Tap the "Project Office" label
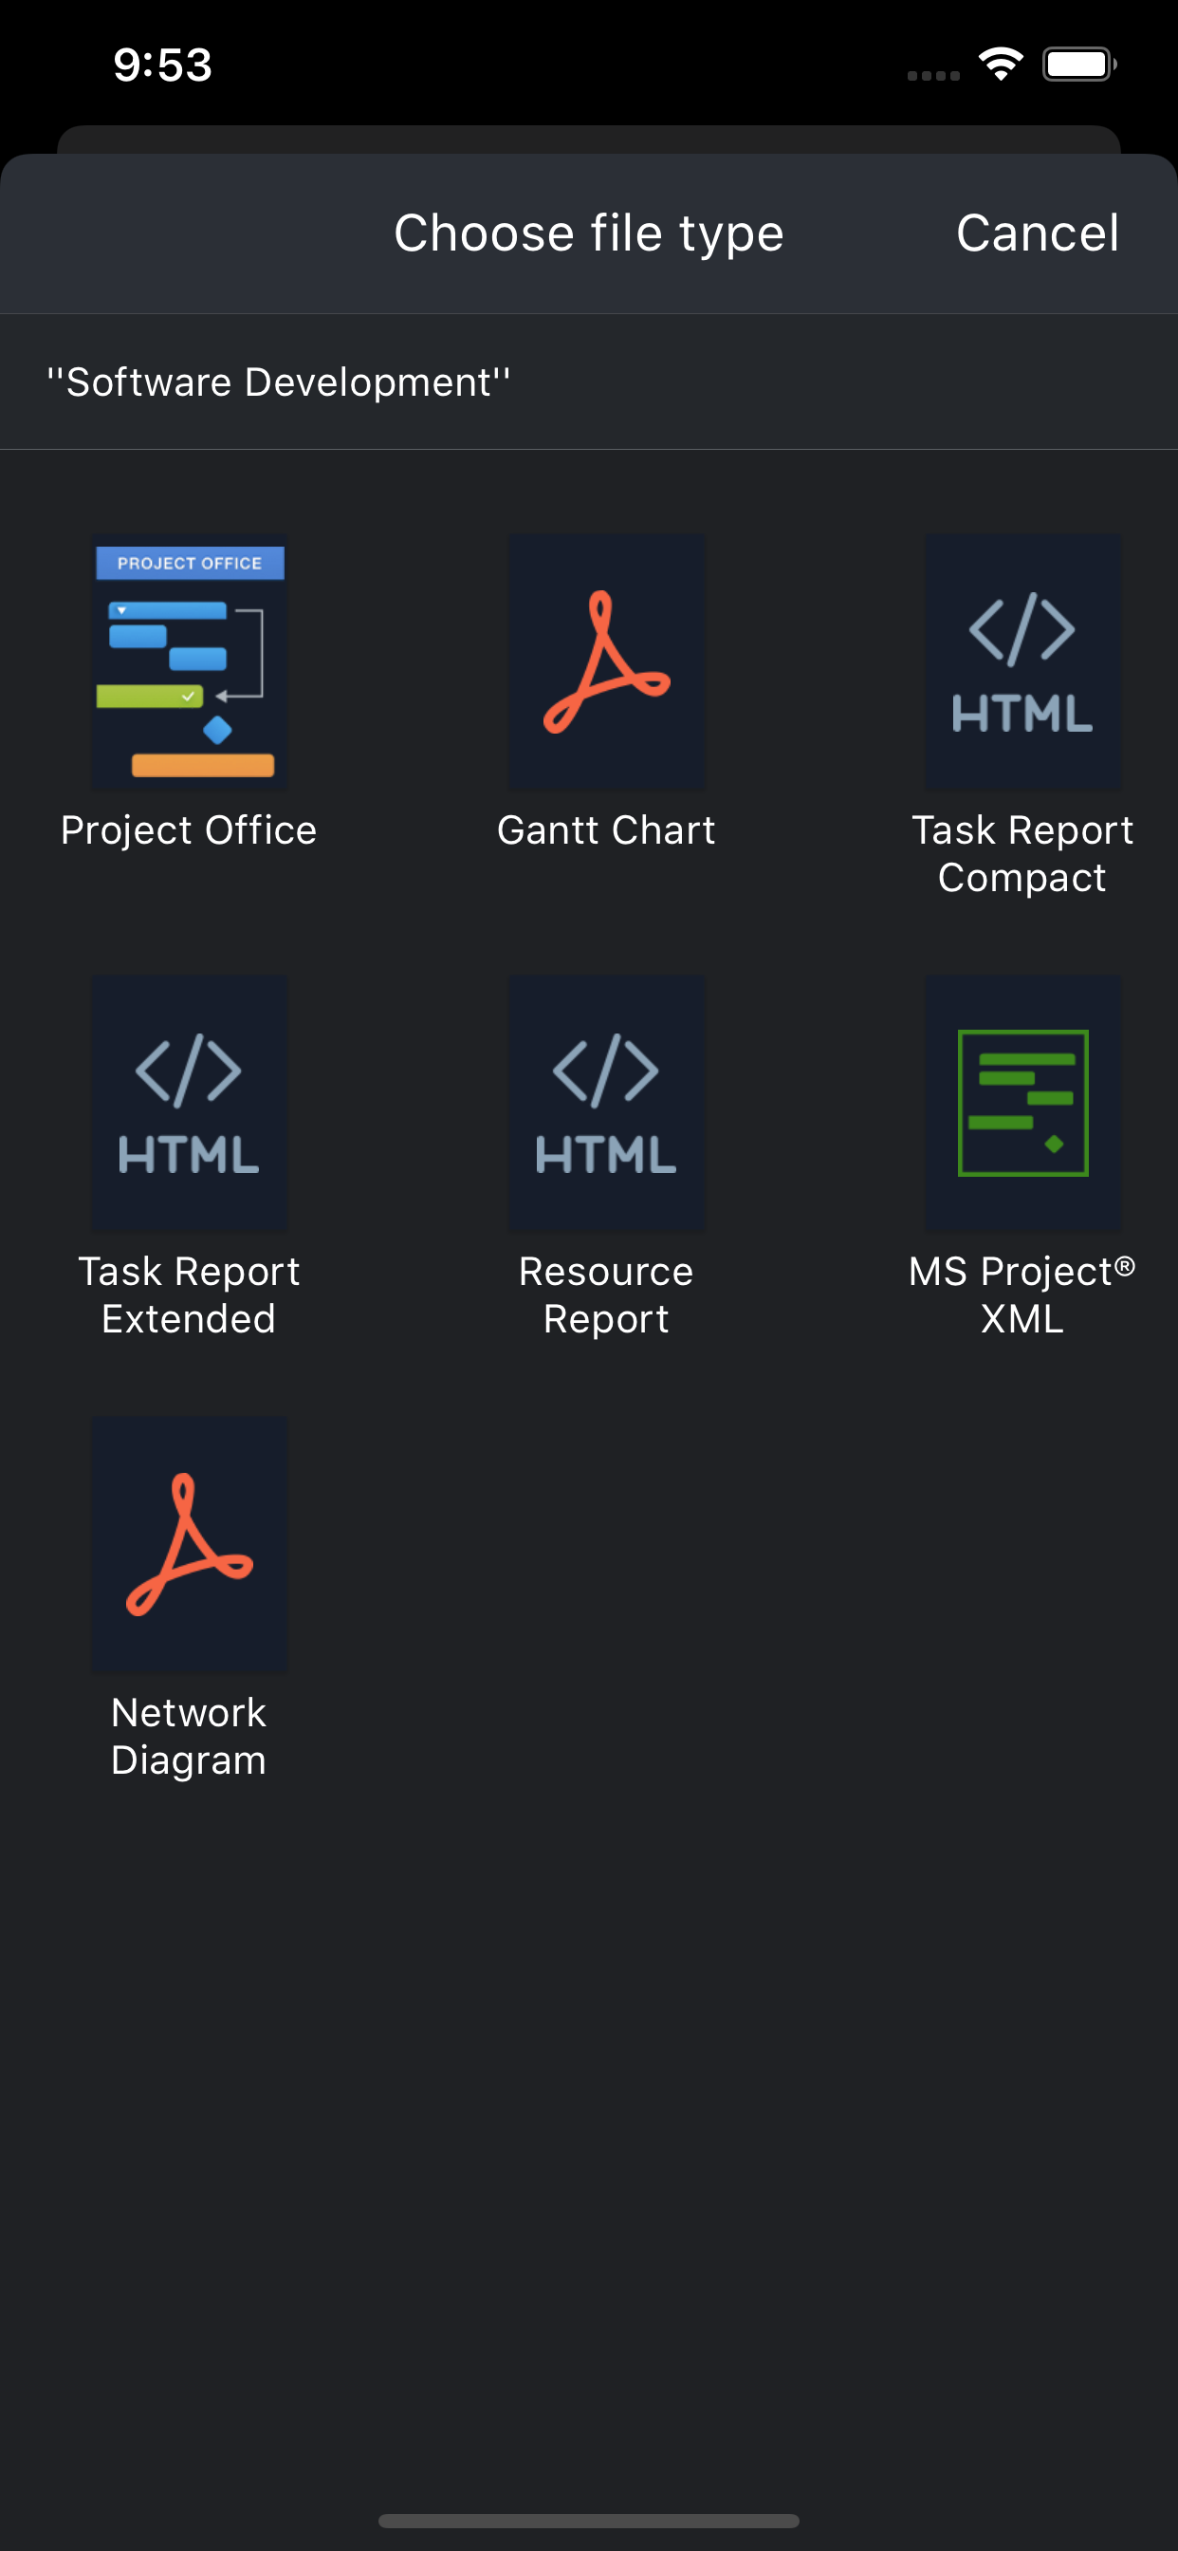This screenshot has height=2551, width=1178. coord(189,829)
